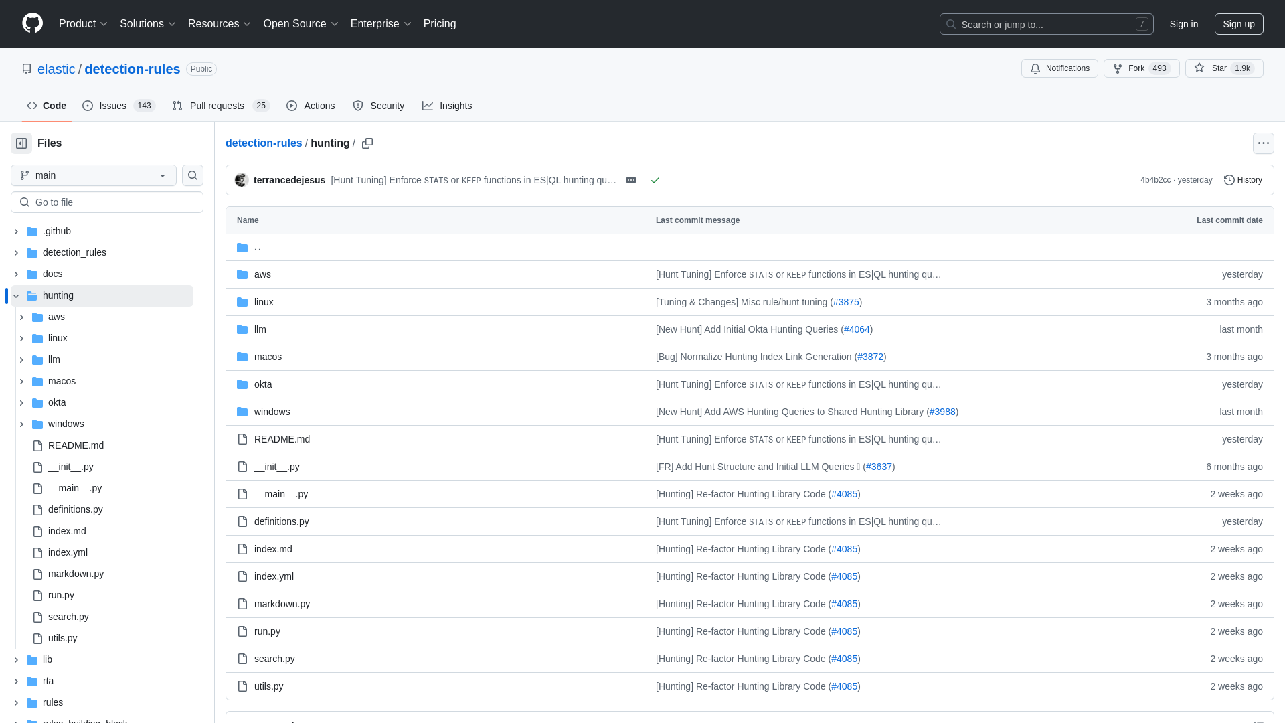This screenshot has height=723, width=1285.
Task: Click the Notifications bell button
Action: coord(1059,68)
